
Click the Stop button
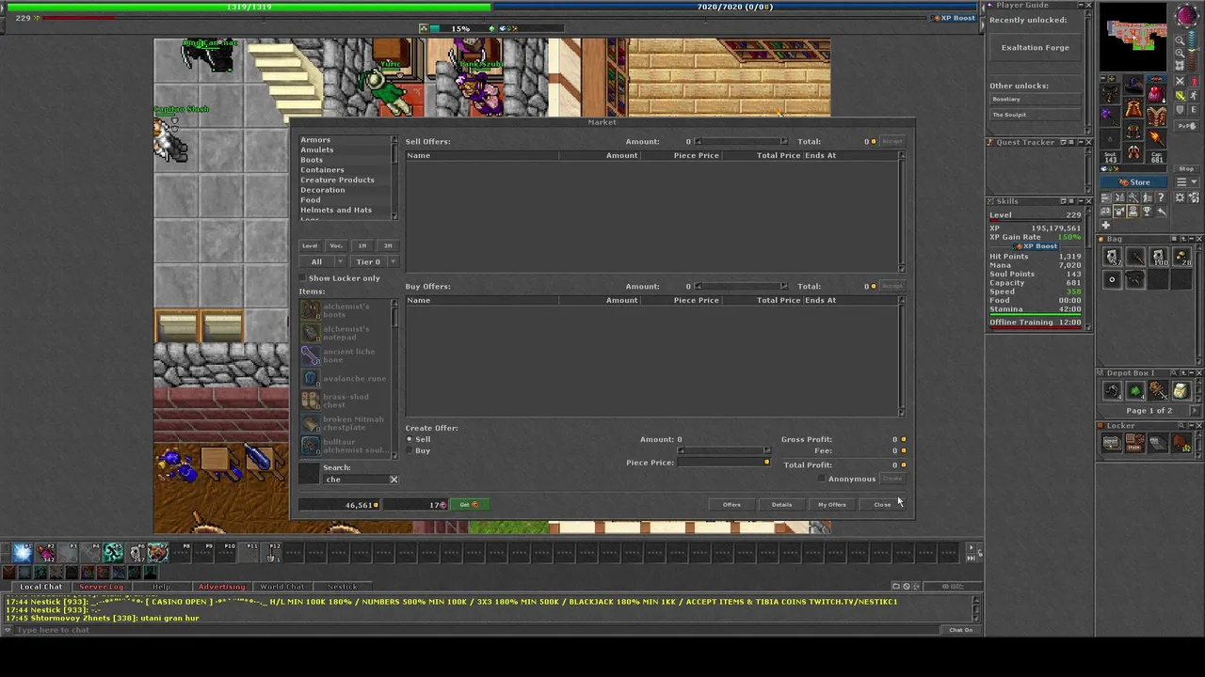[1186, 168]
